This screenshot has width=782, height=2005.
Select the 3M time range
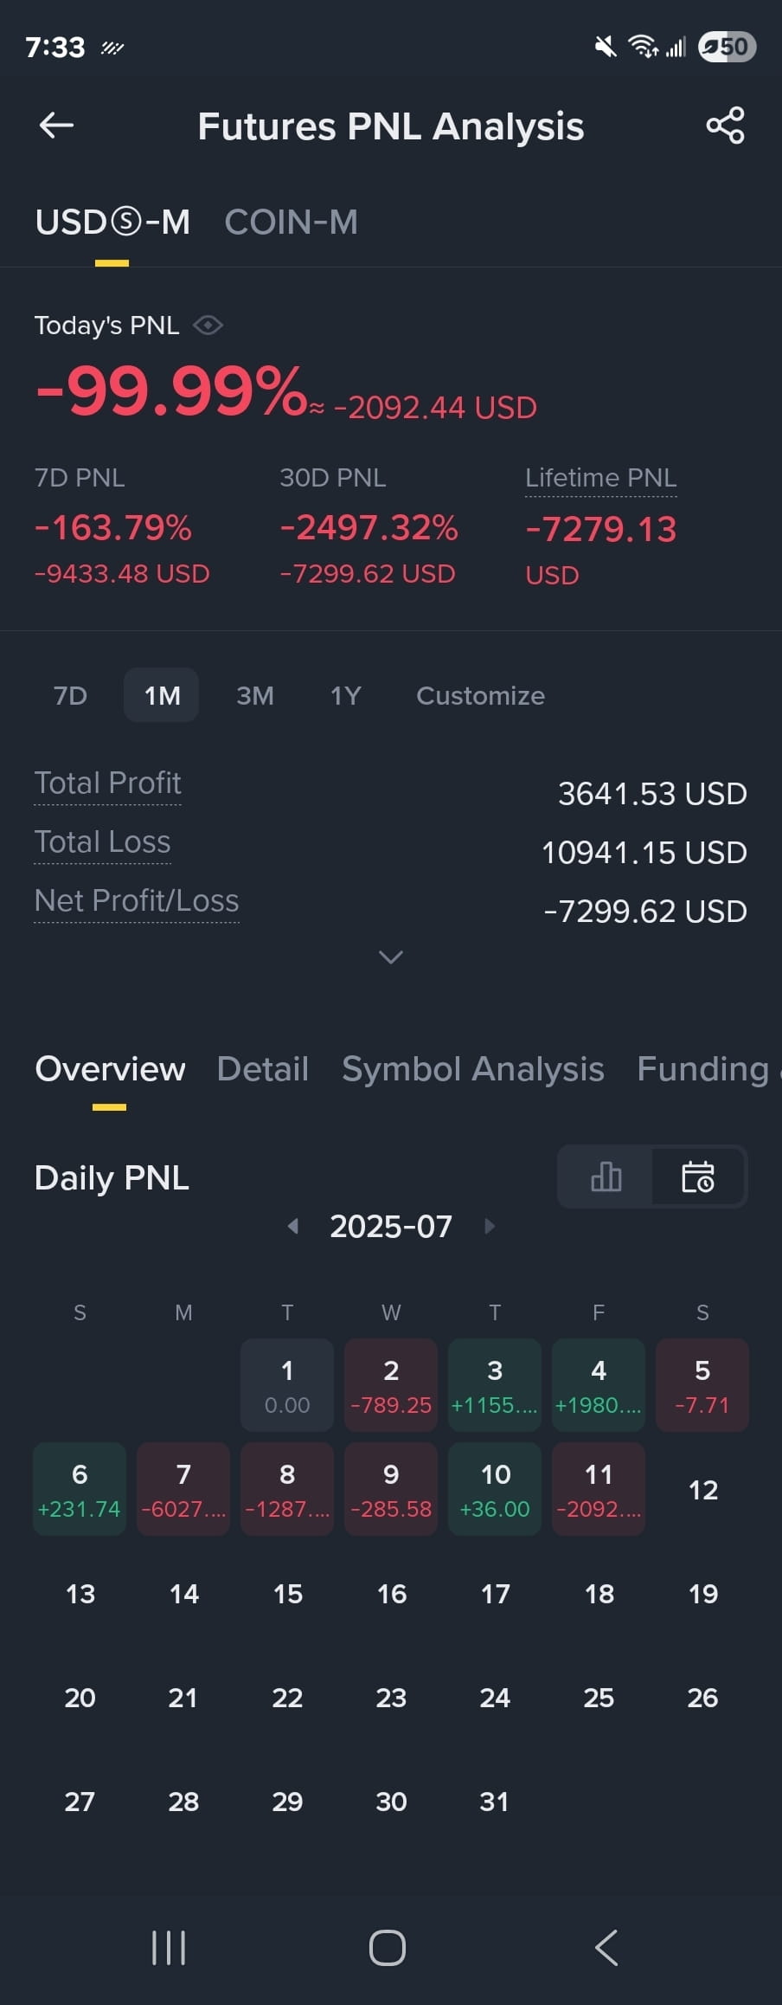[x=255, y=695]
